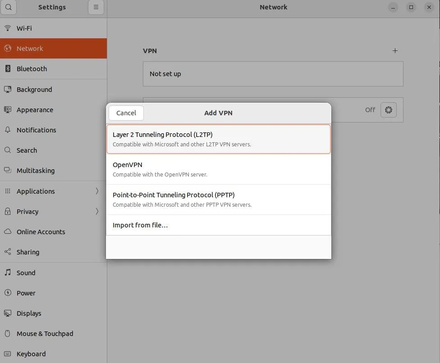
Task: Click the Wi-Fi icon in sidebar
Action: [x=8, y=28]
